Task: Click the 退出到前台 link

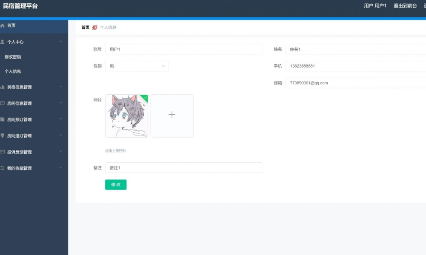Action: [x=405, y=6]
